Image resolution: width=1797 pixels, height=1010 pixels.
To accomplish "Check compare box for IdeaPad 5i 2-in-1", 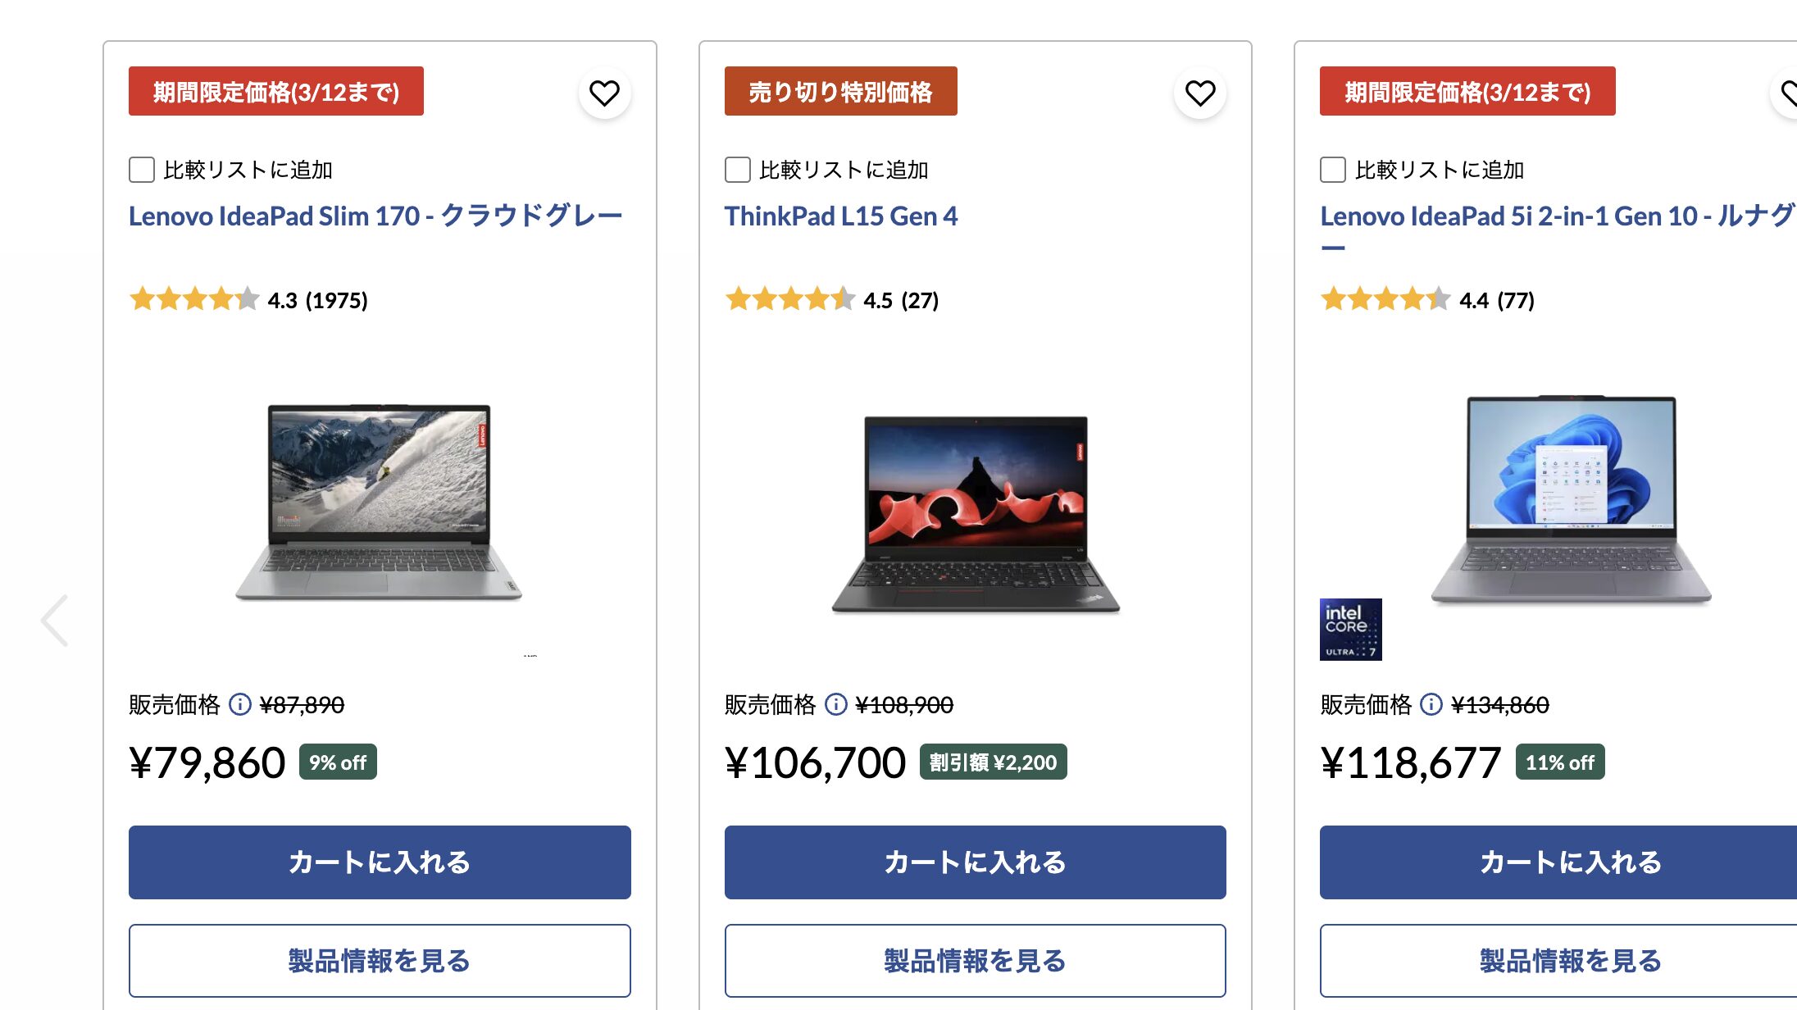I will 1333,170.
